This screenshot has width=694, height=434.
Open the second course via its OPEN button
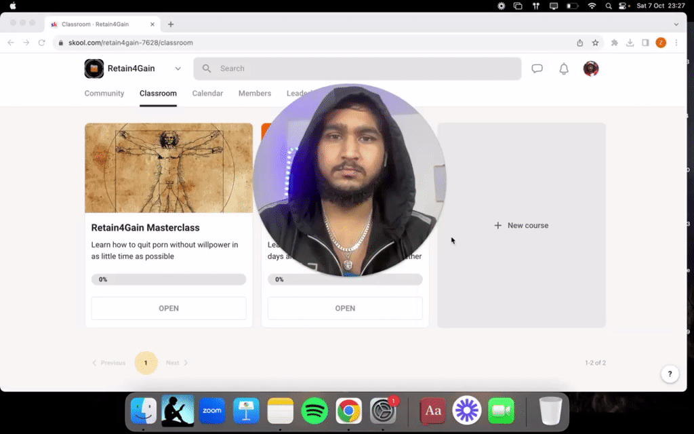(345, 309)
